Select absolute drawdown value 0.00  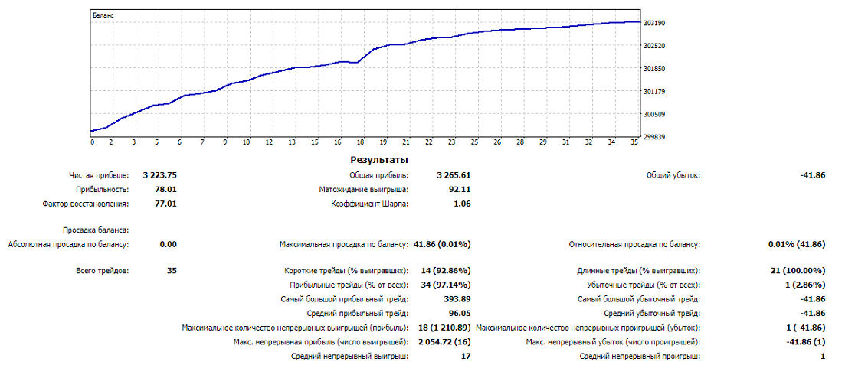pyautogui.click(x=168, y=244)
